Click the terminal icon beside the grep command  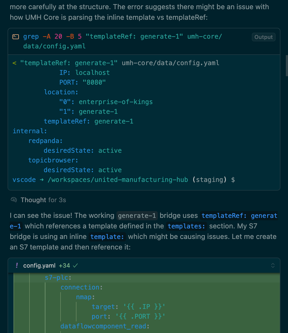(16, 37)
